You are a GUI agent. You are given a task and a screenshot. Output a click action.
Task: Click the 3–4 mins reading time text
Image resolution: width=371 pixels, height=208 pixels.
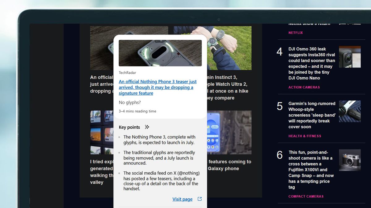[x=138, y=111]
